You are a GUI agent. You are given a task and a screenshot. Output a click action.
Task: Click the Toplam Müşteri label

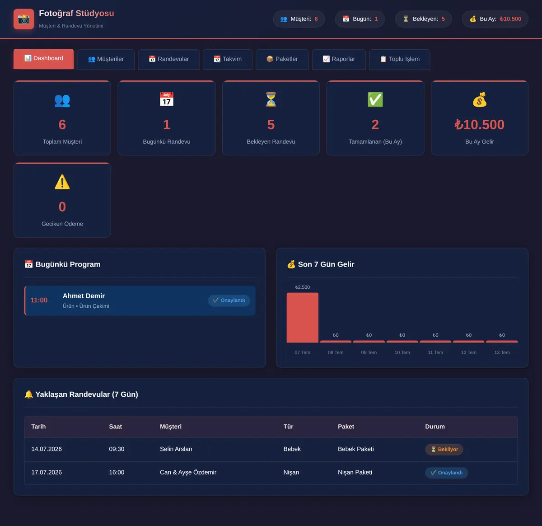62,142
